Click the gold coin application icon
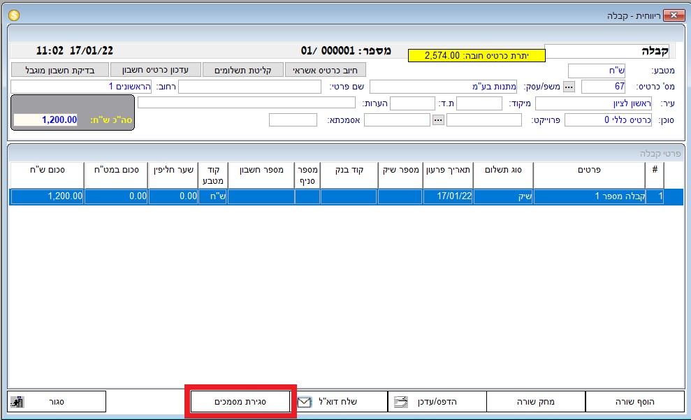Viewport: 691px width, 420px height. pyautogui.click(x=14, y=15)
